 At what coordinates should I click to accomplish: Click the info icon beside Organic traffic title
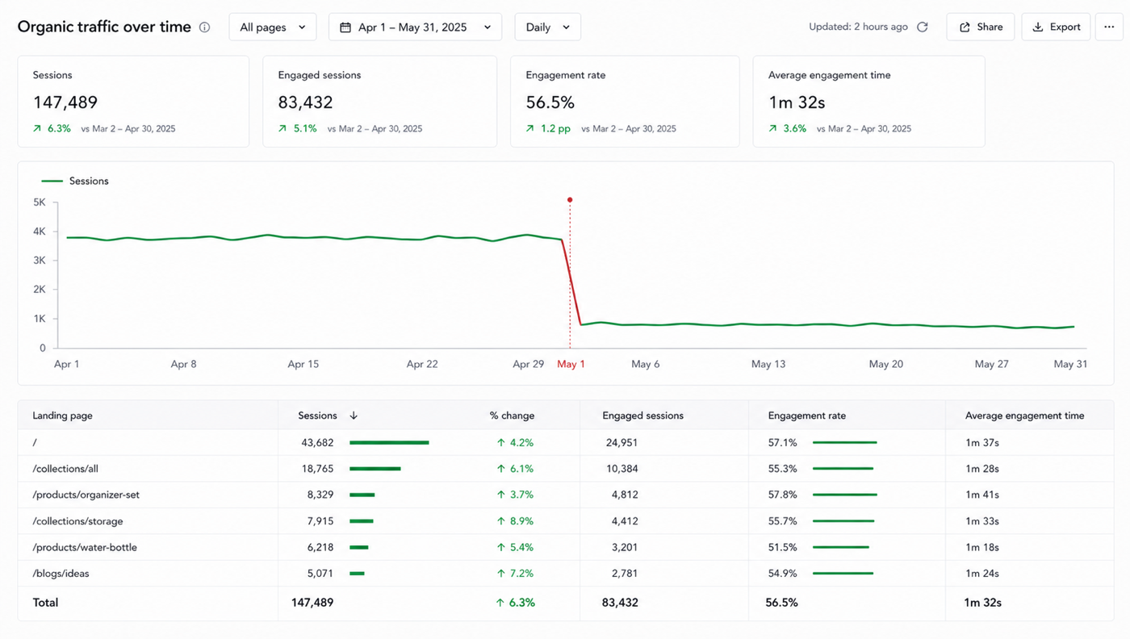[205, 27]
